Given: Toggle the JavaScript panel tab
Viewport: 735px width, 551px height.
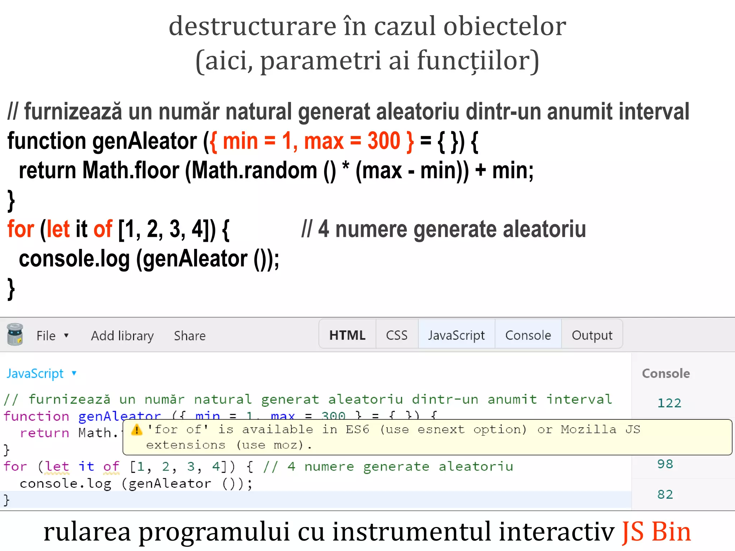Looking at the screenshot, I should pos(456,335).
